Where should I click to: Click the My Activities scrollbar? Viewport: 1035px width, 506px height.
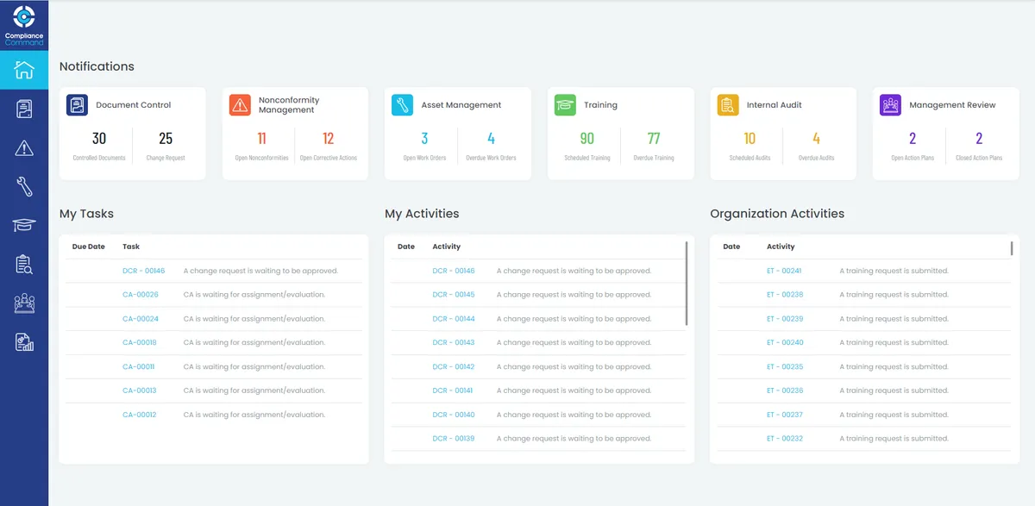(x=687, y=283)
